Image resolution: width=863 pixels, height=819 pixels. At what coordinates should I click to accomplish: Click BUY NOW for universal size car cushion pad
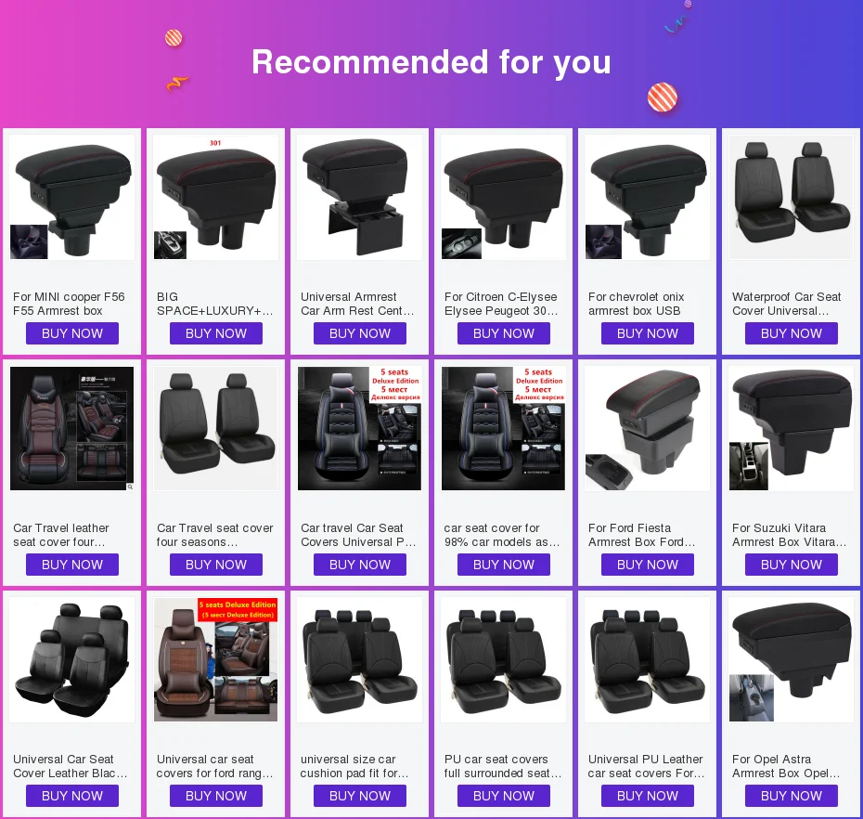(x=360, y=796)
